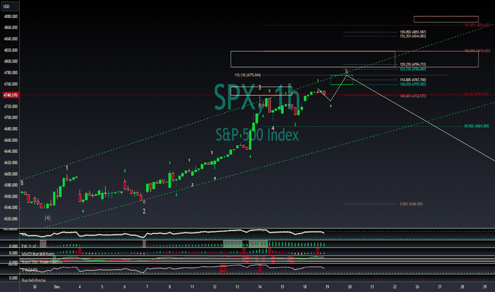Screen dimensions: 495x292
Task: Select the 4520.000 price axis label
Action: pos(11,219)
